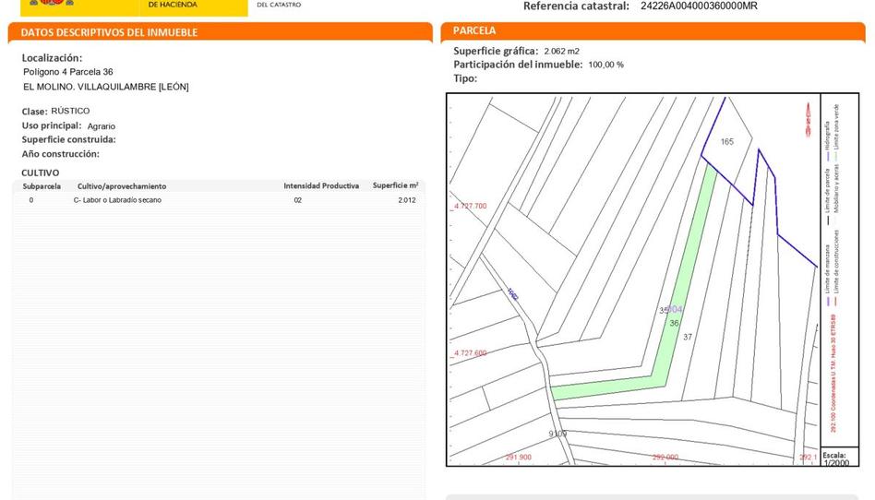Image resolution: width=875 pixels, height=500 pixels.
Task: Click the cadastral reference number 24226A004000360000MR
Action: coord(699,6)
